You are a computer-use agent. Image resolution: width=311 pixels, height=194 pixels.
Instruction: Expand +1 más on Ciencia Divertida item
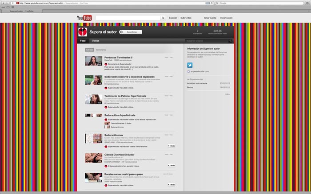coord(171,165)
